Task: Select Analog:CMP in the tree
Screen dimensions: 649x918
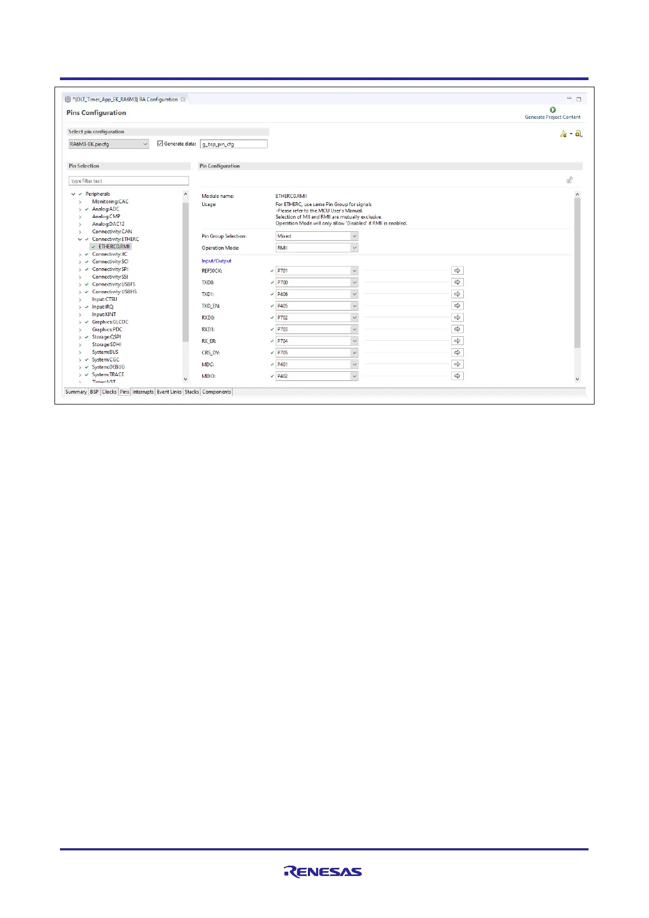Action: coord(106,216)
